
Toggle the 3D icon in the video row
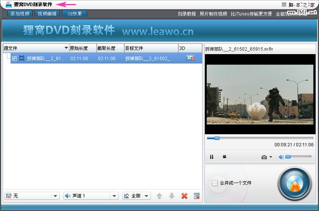(190, 58)
